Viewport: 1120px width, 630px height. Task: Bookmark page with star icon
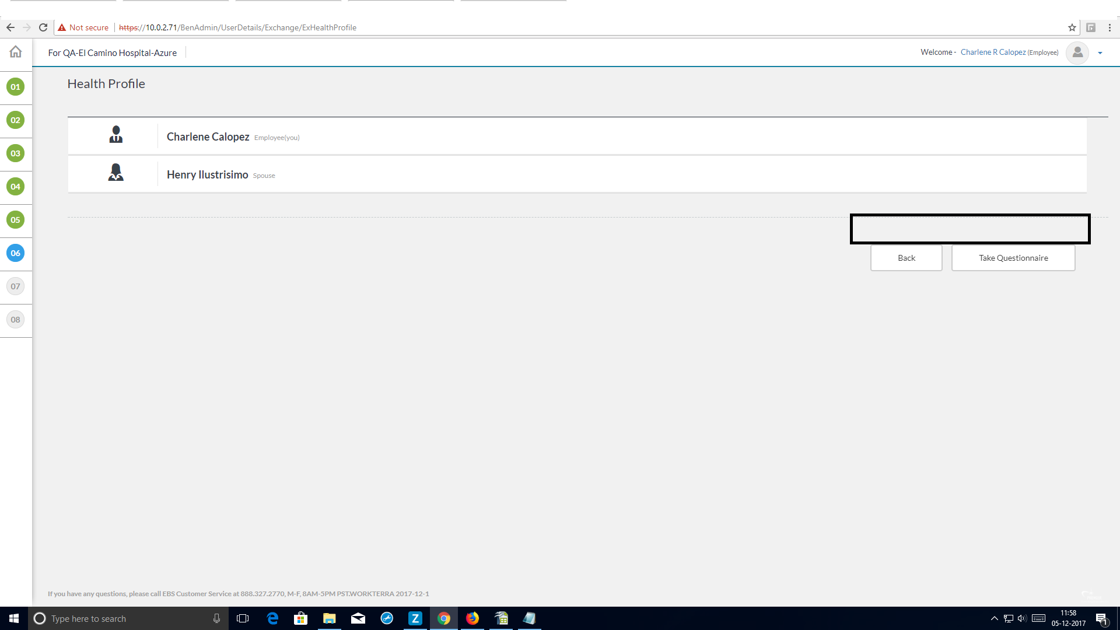click(1072, 27)
